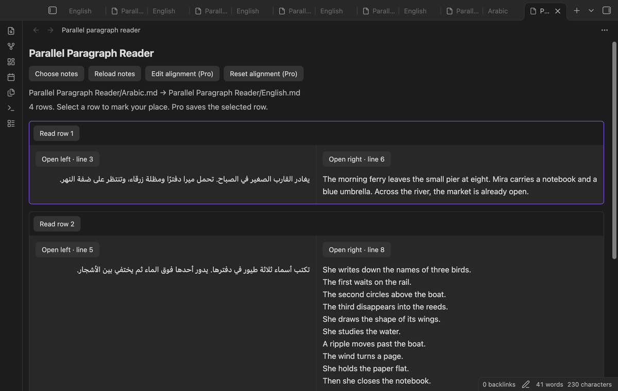
Task: Click Reset alignment (Pro) button
Action: [264, 74]
